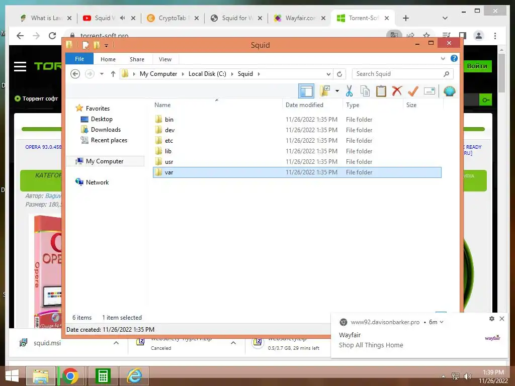Click the red X Delete icon
The height and width of the screenshot is (386, 515).
pos(397,91)
